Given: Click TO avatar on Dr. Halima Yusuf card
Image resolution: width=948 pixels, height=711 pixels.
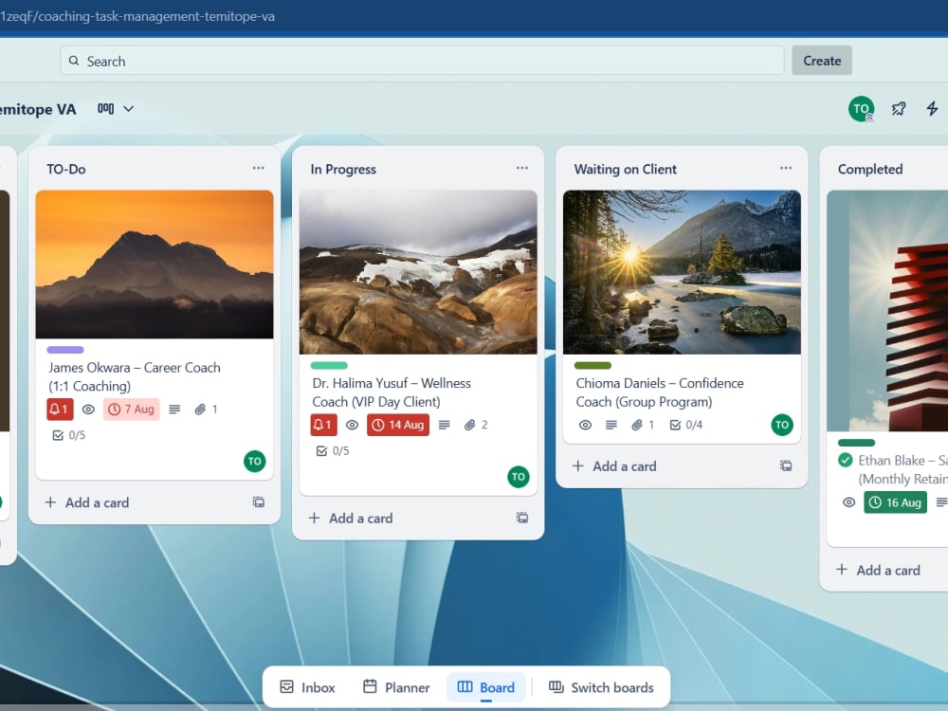Looking at the screenshot, I should pyautogui.click(x=519, y=477).
